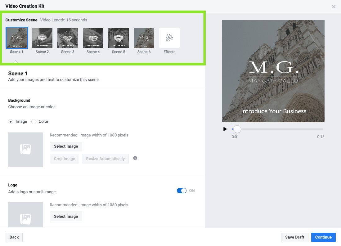Image resolution: width=341 pixels, height=246 pixels.
Task: Switch to Scene 5 tab
Action: tap(118, 38)
